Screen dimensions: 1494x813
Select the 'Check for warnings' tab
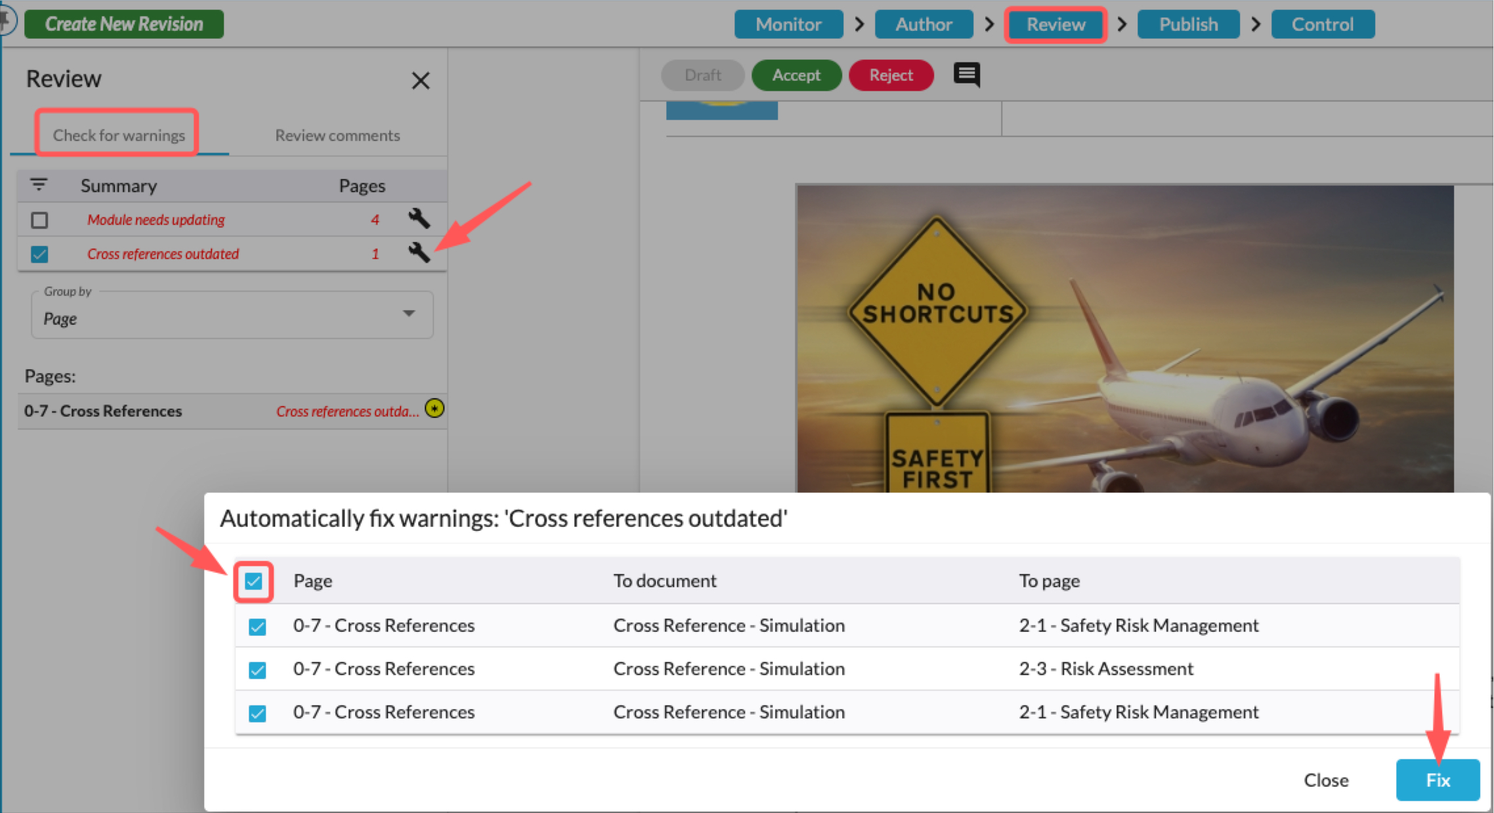(x=119, y=135)
